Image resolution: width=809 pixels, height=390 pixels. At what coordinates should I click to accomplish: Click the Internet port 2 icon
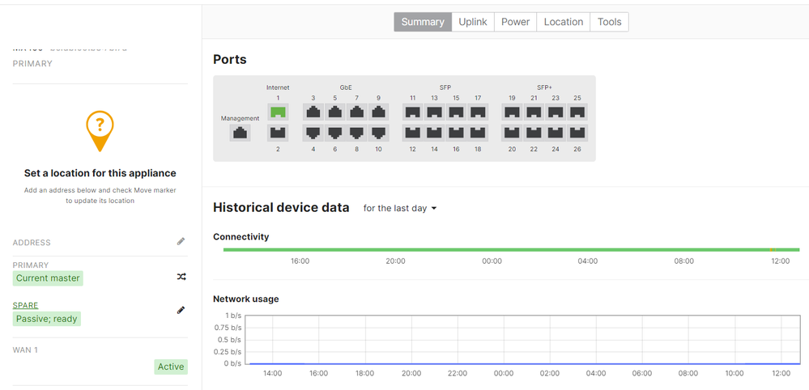pyautogui.click(x=278, y=133)
